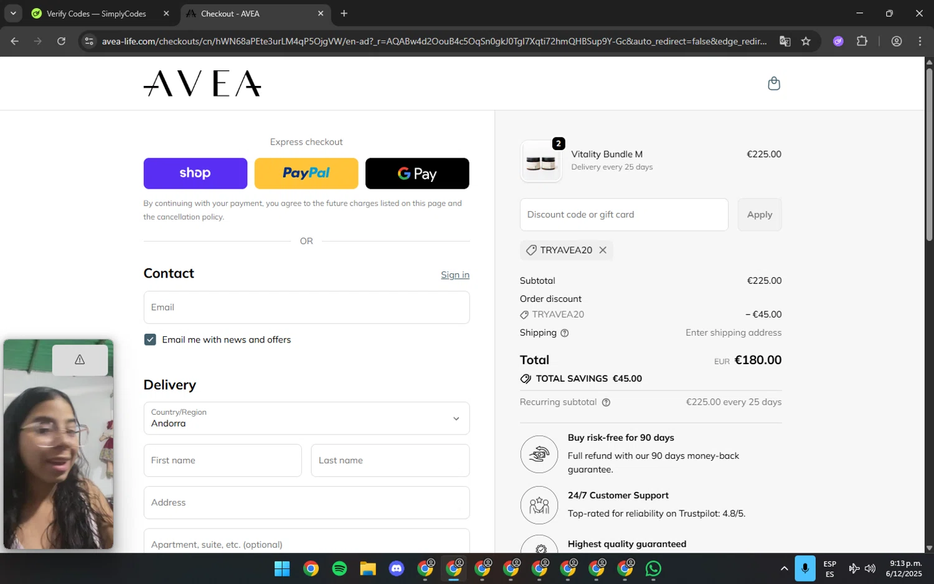Click 'Delivery every 25 days' text
This screenshot has height=584, width=934.
[x=612, y=167]
